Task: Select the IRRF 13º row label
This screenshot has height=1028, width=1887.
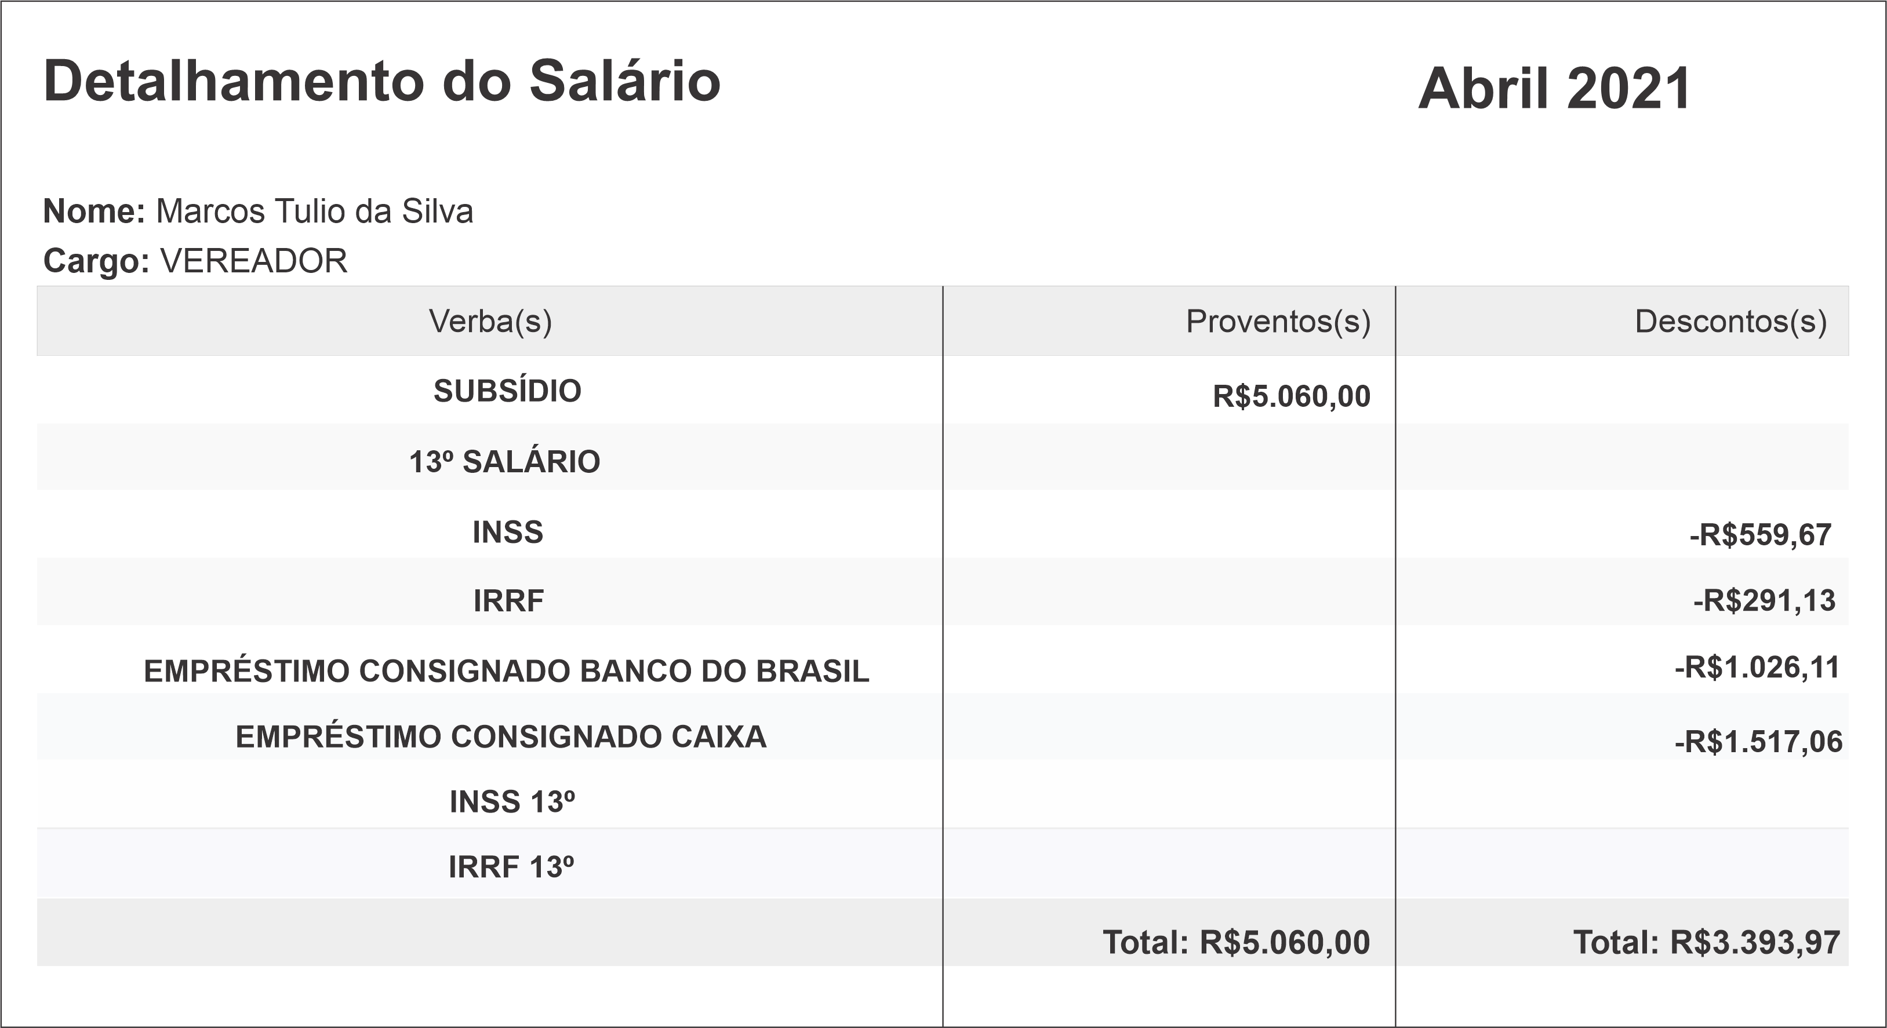Action: 511,867
